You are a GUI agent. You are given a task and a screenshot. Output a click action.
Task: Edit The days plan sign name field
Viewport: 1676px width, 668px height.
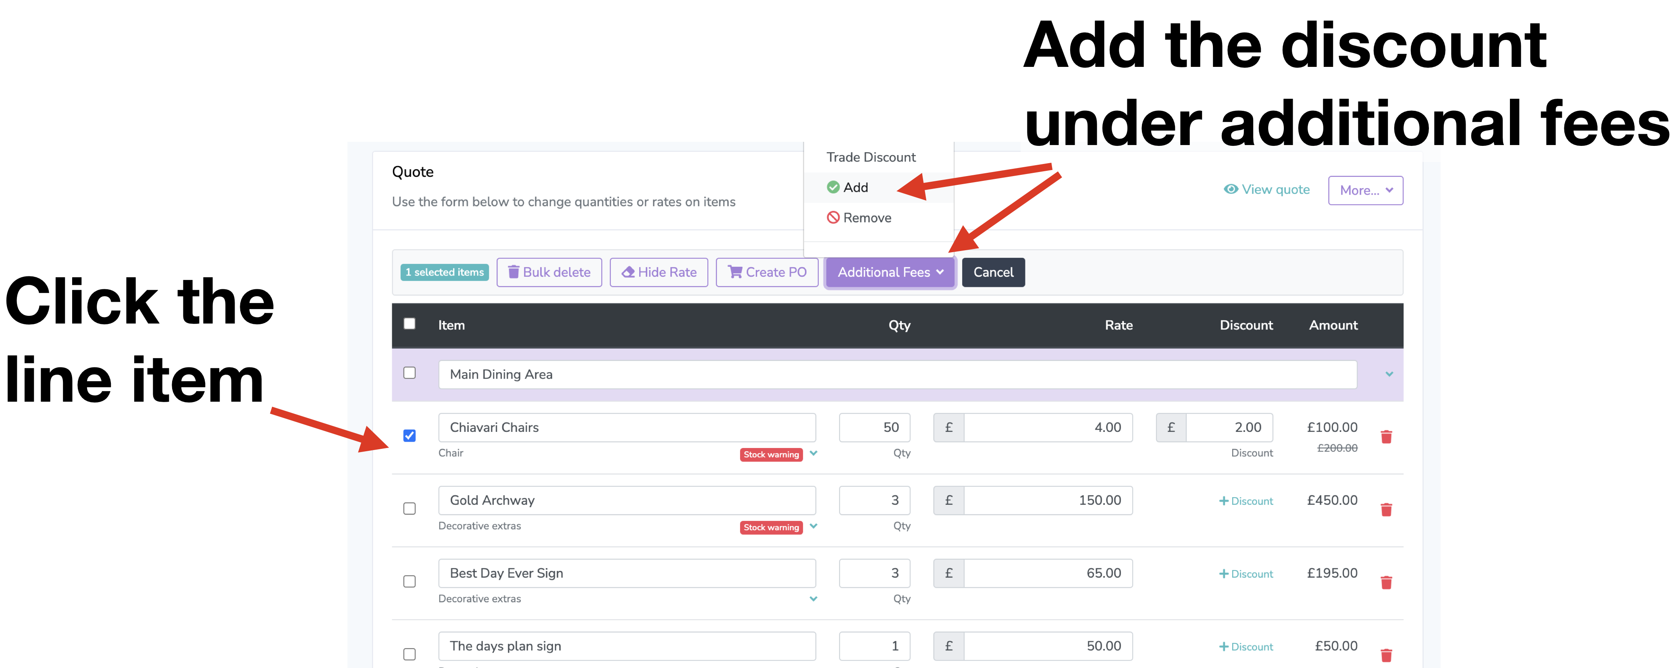627,646
